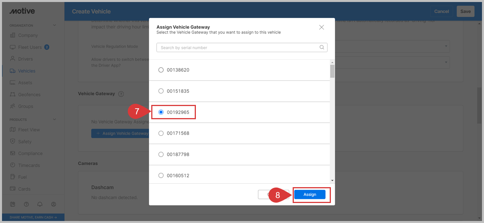Click the Fuel pump icon
The height and width of the screenshot is (223, 484).
click(x=12, y=177)
